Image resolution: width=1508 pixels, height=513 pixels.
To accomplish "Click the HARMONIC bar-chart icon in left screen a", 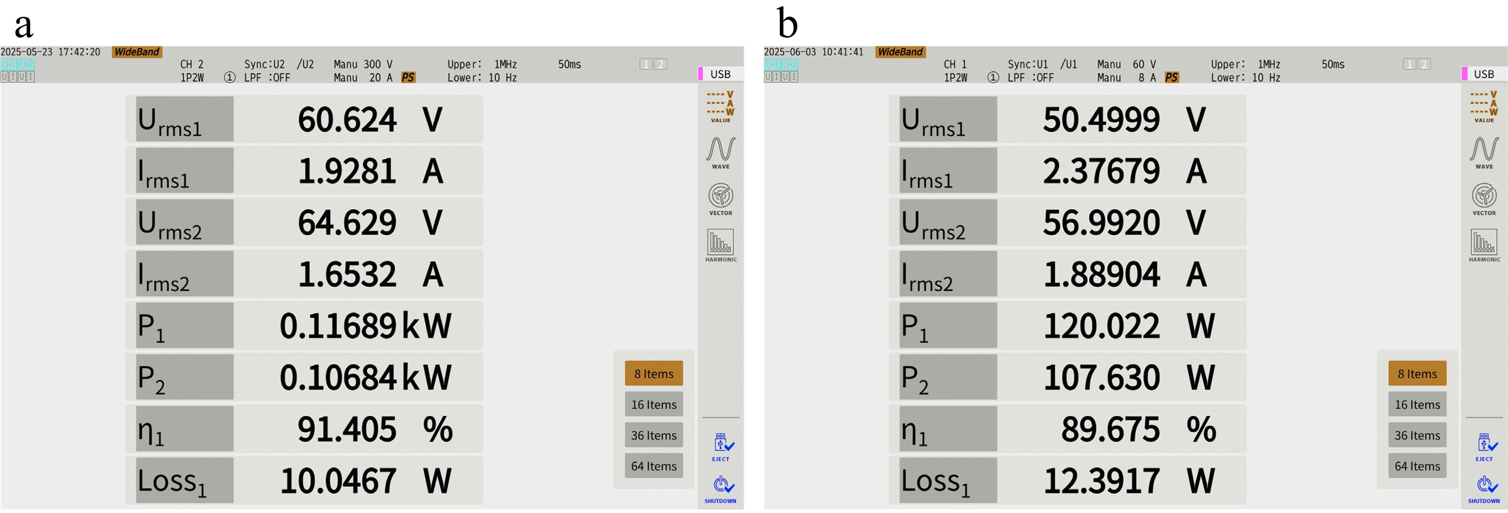I will (721, 245).
